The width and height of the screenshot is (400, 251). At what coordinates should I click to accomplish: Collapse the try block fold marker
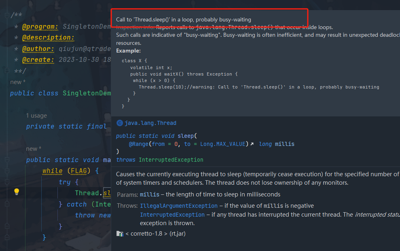(7, 182)
